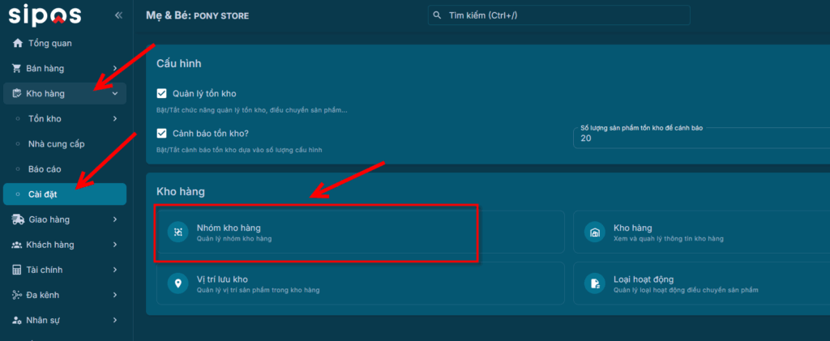Open the Vị trí lưu kho card
The width and height of the screenshot is (830, 341).
click(361, 283)
